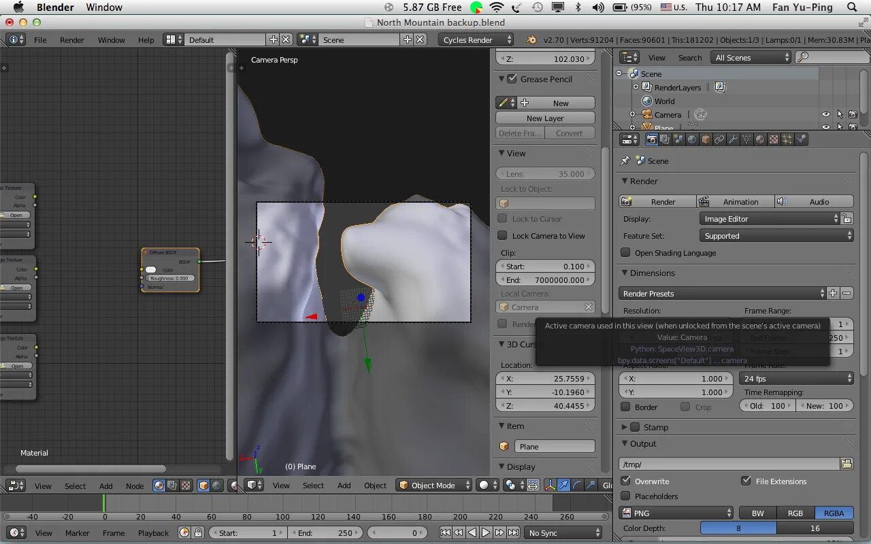Click the Render button
The width and height of the screenshot is (871, 544).
pos(657,202)
